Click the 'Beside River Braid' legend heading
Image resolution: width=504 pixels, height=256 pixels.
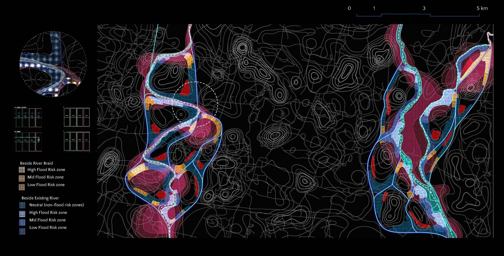(37, 163)
